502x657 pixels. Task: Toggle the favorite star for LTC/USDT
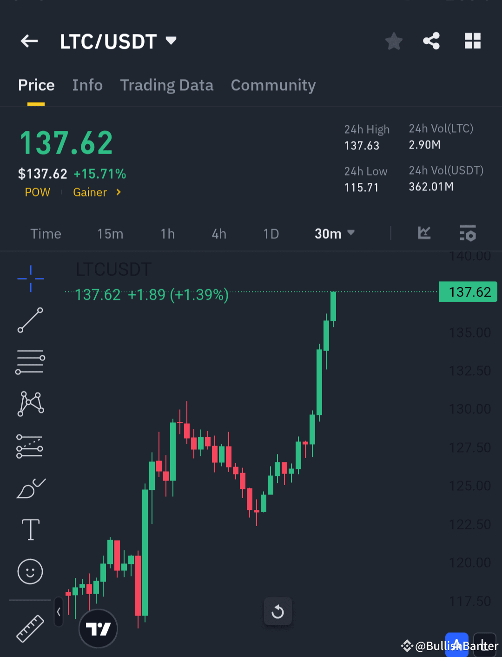pos(394,41)
